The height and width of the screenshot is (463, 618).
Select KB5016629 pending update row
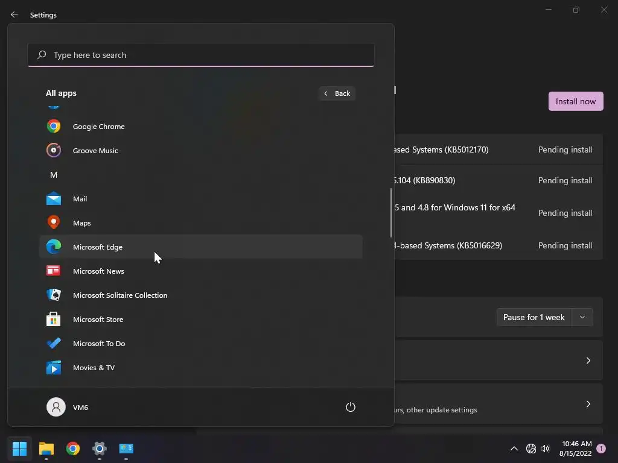[499, 245]
